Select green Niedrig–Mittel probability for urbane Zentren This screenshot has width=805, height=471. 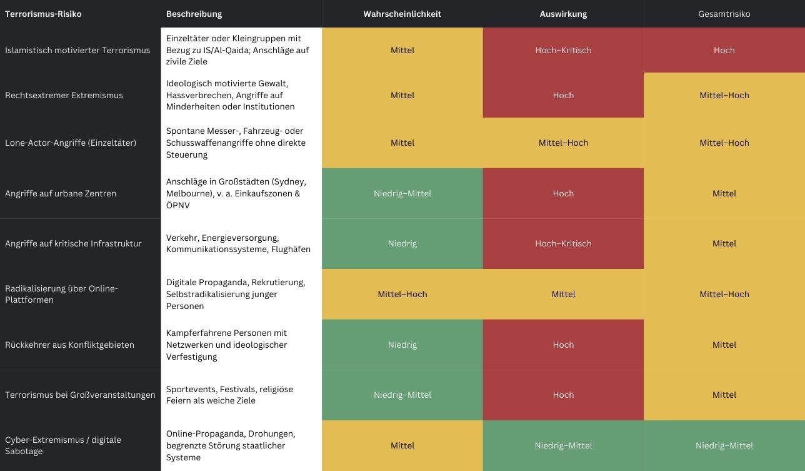(402, 193)
